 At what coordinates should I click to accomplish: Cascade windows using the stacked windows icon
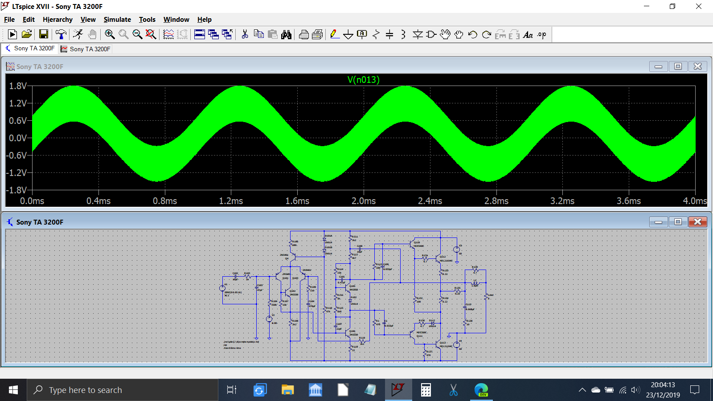[213, 34]
